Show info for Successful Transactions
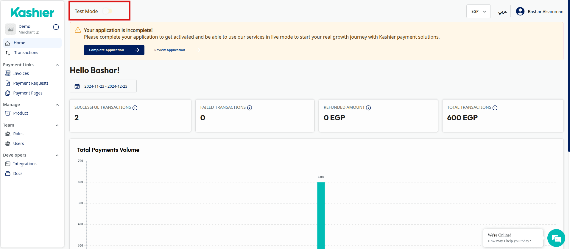The image size is (570, 249). coord(135,108)
